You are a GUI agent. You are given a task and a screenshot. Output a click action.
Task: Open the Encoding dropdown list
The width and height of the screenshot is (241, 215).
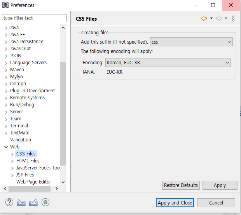[x=168, y=62]
